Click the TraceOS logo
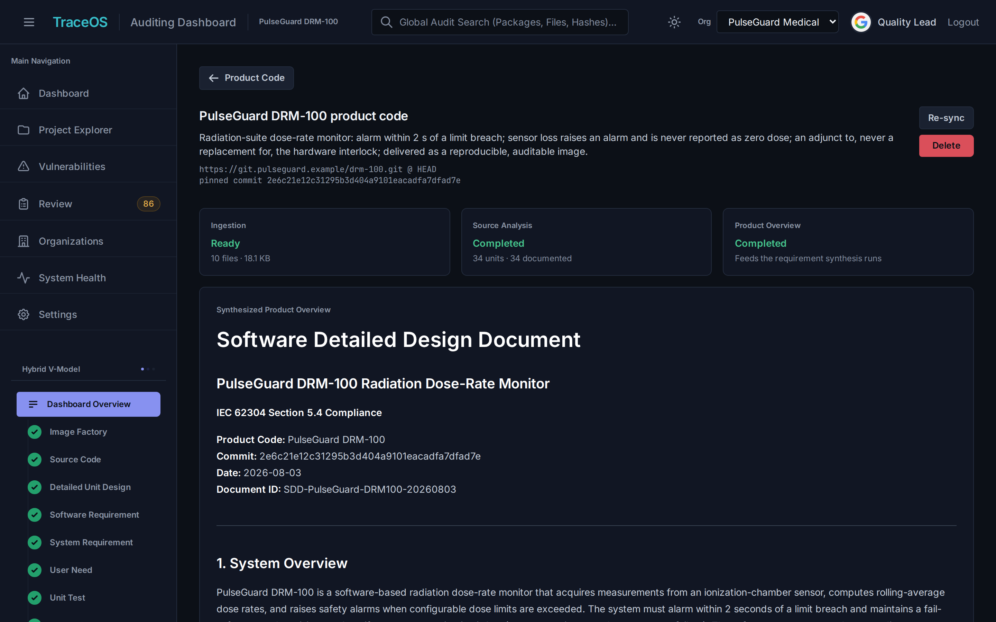Image resolution: width=996 pixels, height=622 pixels. pyautogui.click(x=80, y=22)
